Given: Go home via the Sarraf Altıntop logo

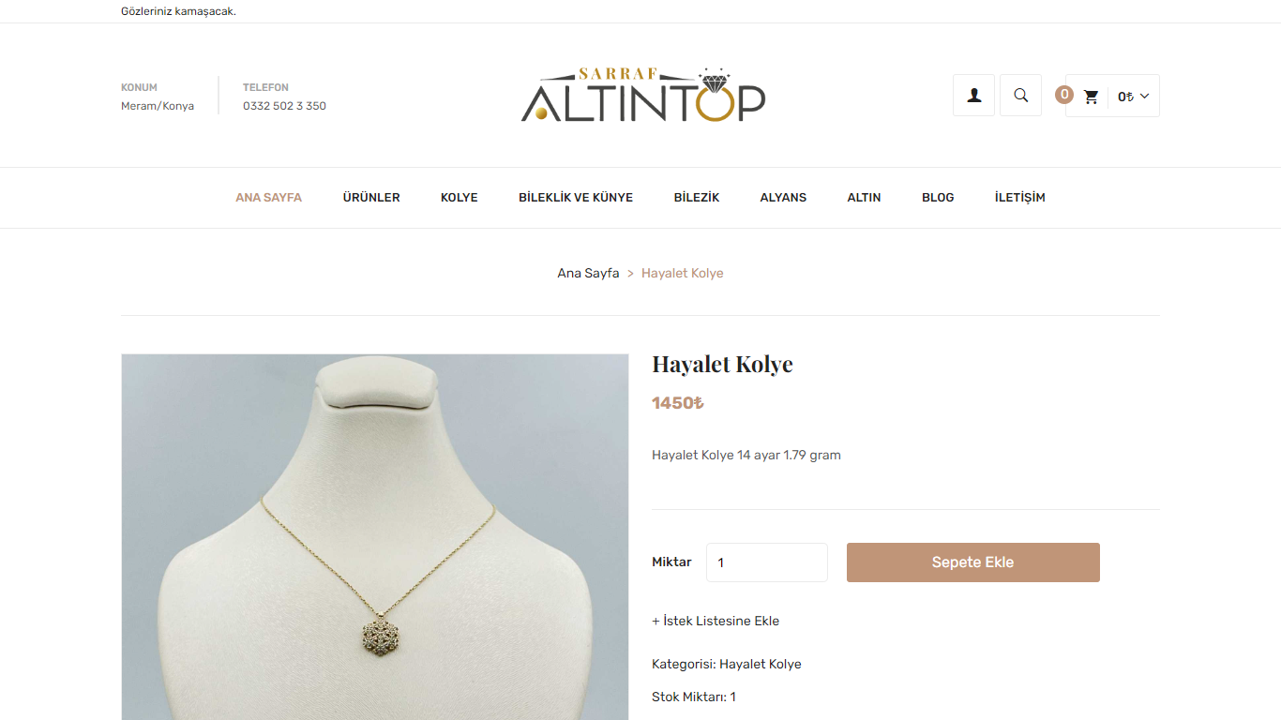Looking at the screenshot, I should 643,95.
